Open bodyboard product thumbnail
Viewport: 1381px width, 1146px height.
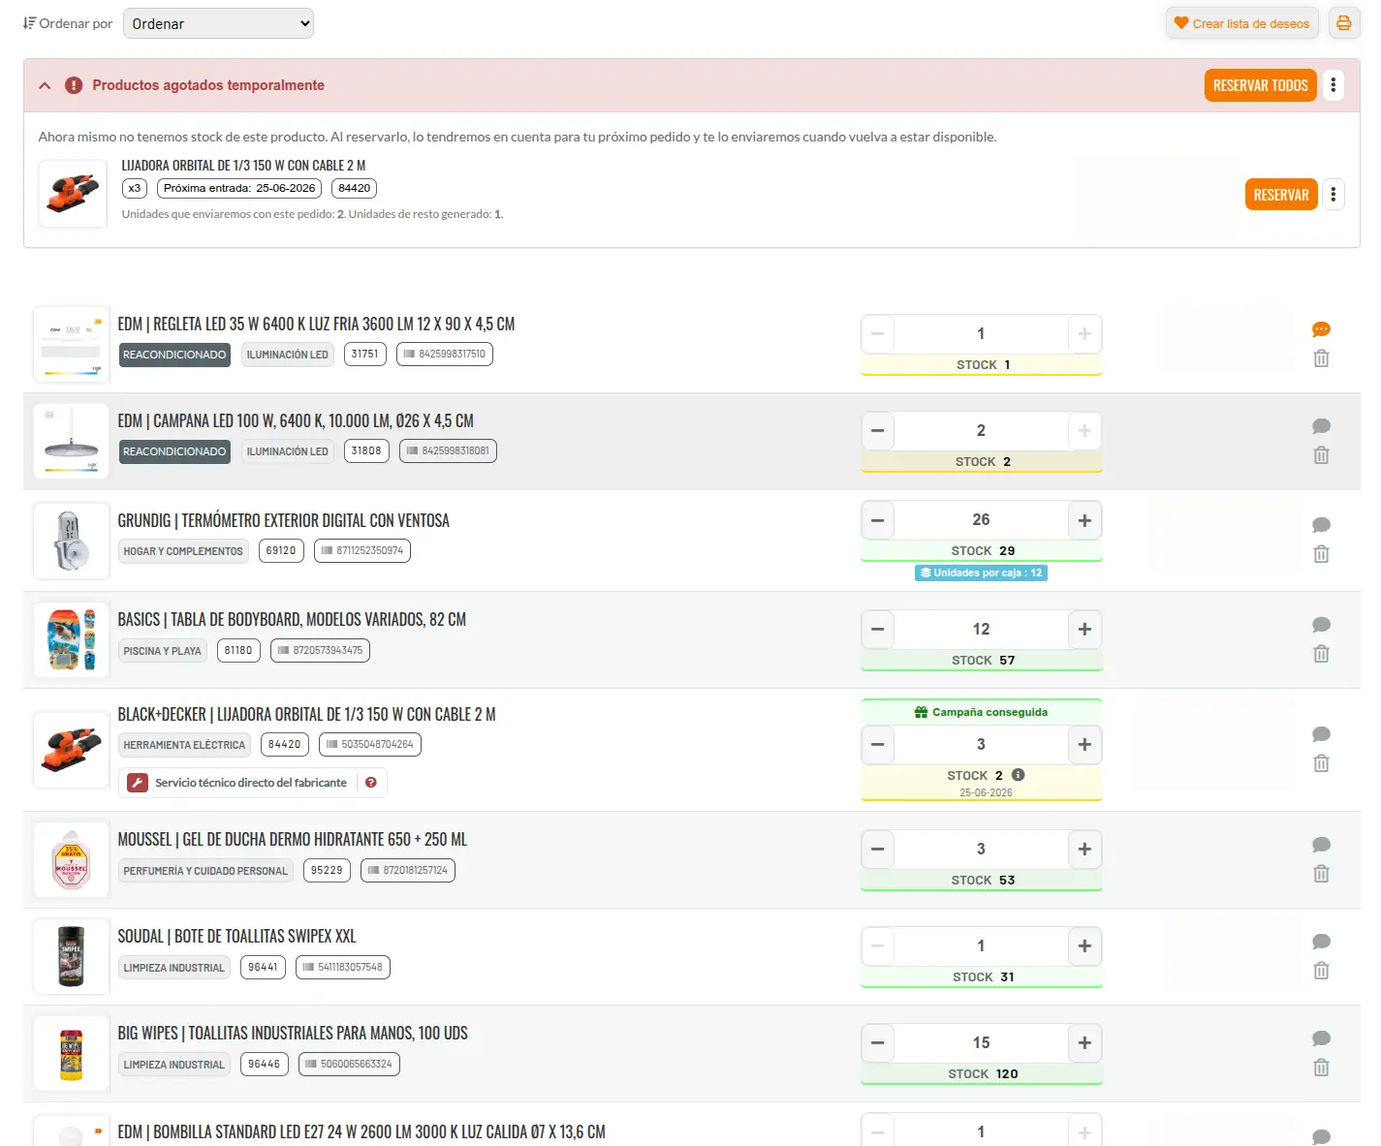click(72, 639)
